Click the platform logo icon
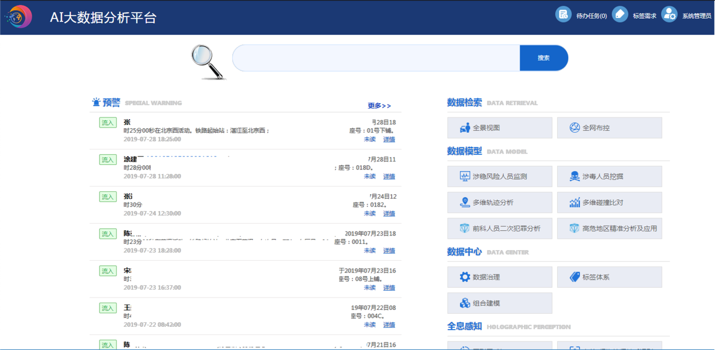715x350 pixels. click(x=19, y=16)
